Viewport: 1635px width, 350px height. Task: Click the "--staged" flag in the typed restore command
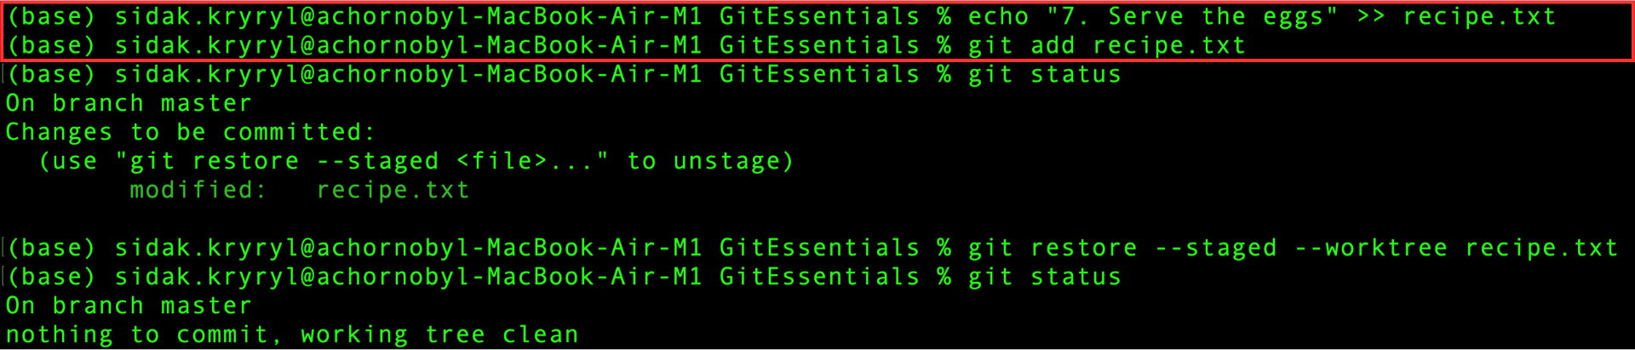click(x=1216, y=249)
